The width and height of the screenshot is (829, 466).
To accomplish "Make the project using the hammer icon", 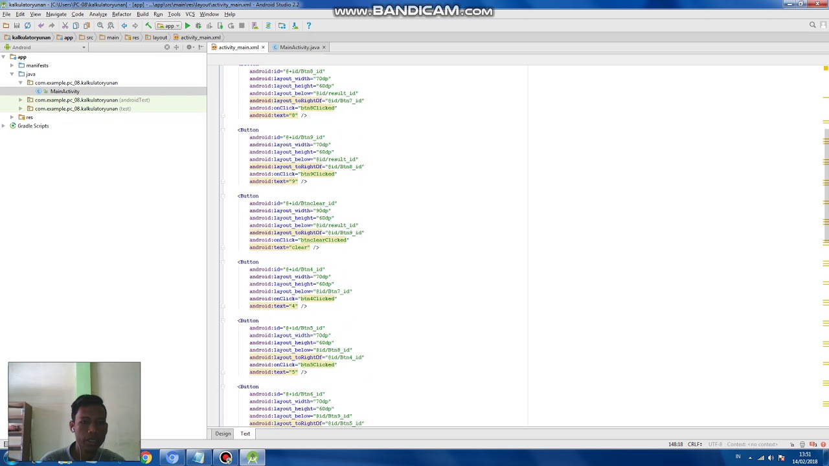I will [148, 26].
